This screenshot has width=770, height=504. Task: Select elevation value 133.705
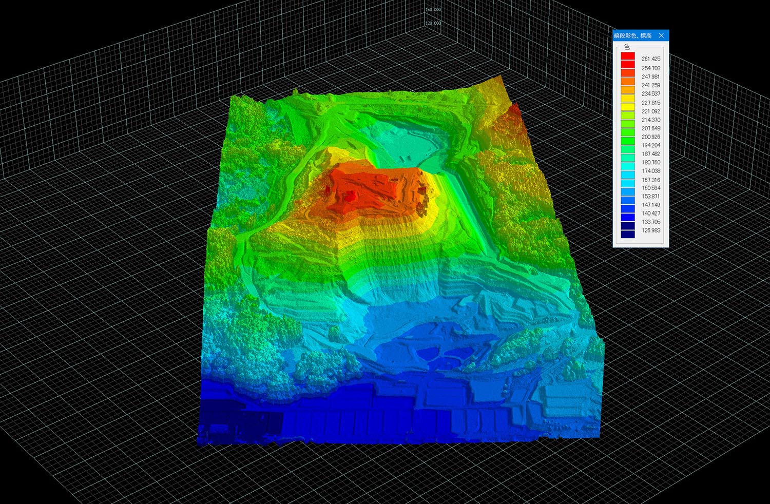click(651, 222)
